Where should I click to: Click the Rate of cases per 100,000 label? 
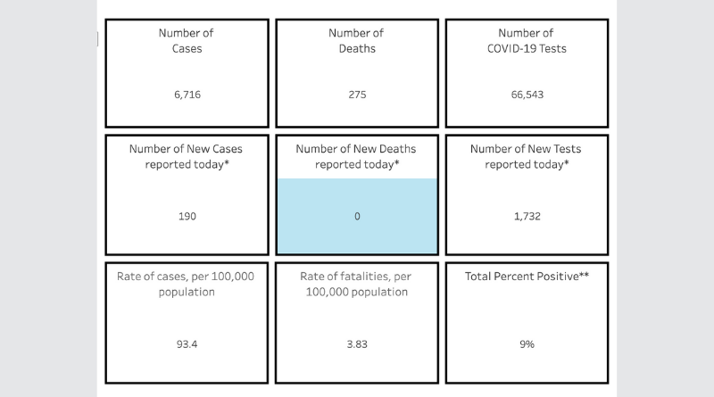[x=187, y=284]
